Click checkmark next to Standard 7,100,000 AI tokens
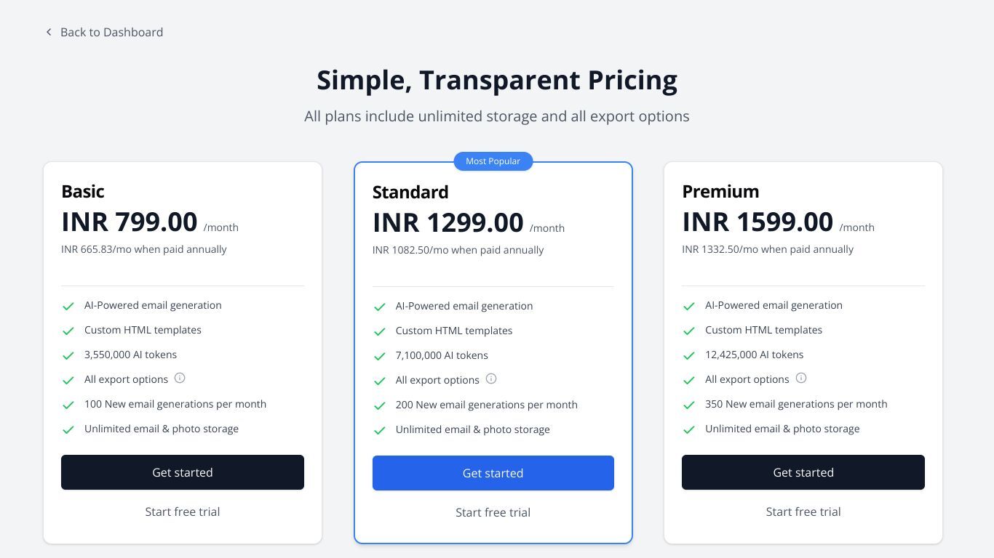Screen dimensions: 994x558 point(379,356)
